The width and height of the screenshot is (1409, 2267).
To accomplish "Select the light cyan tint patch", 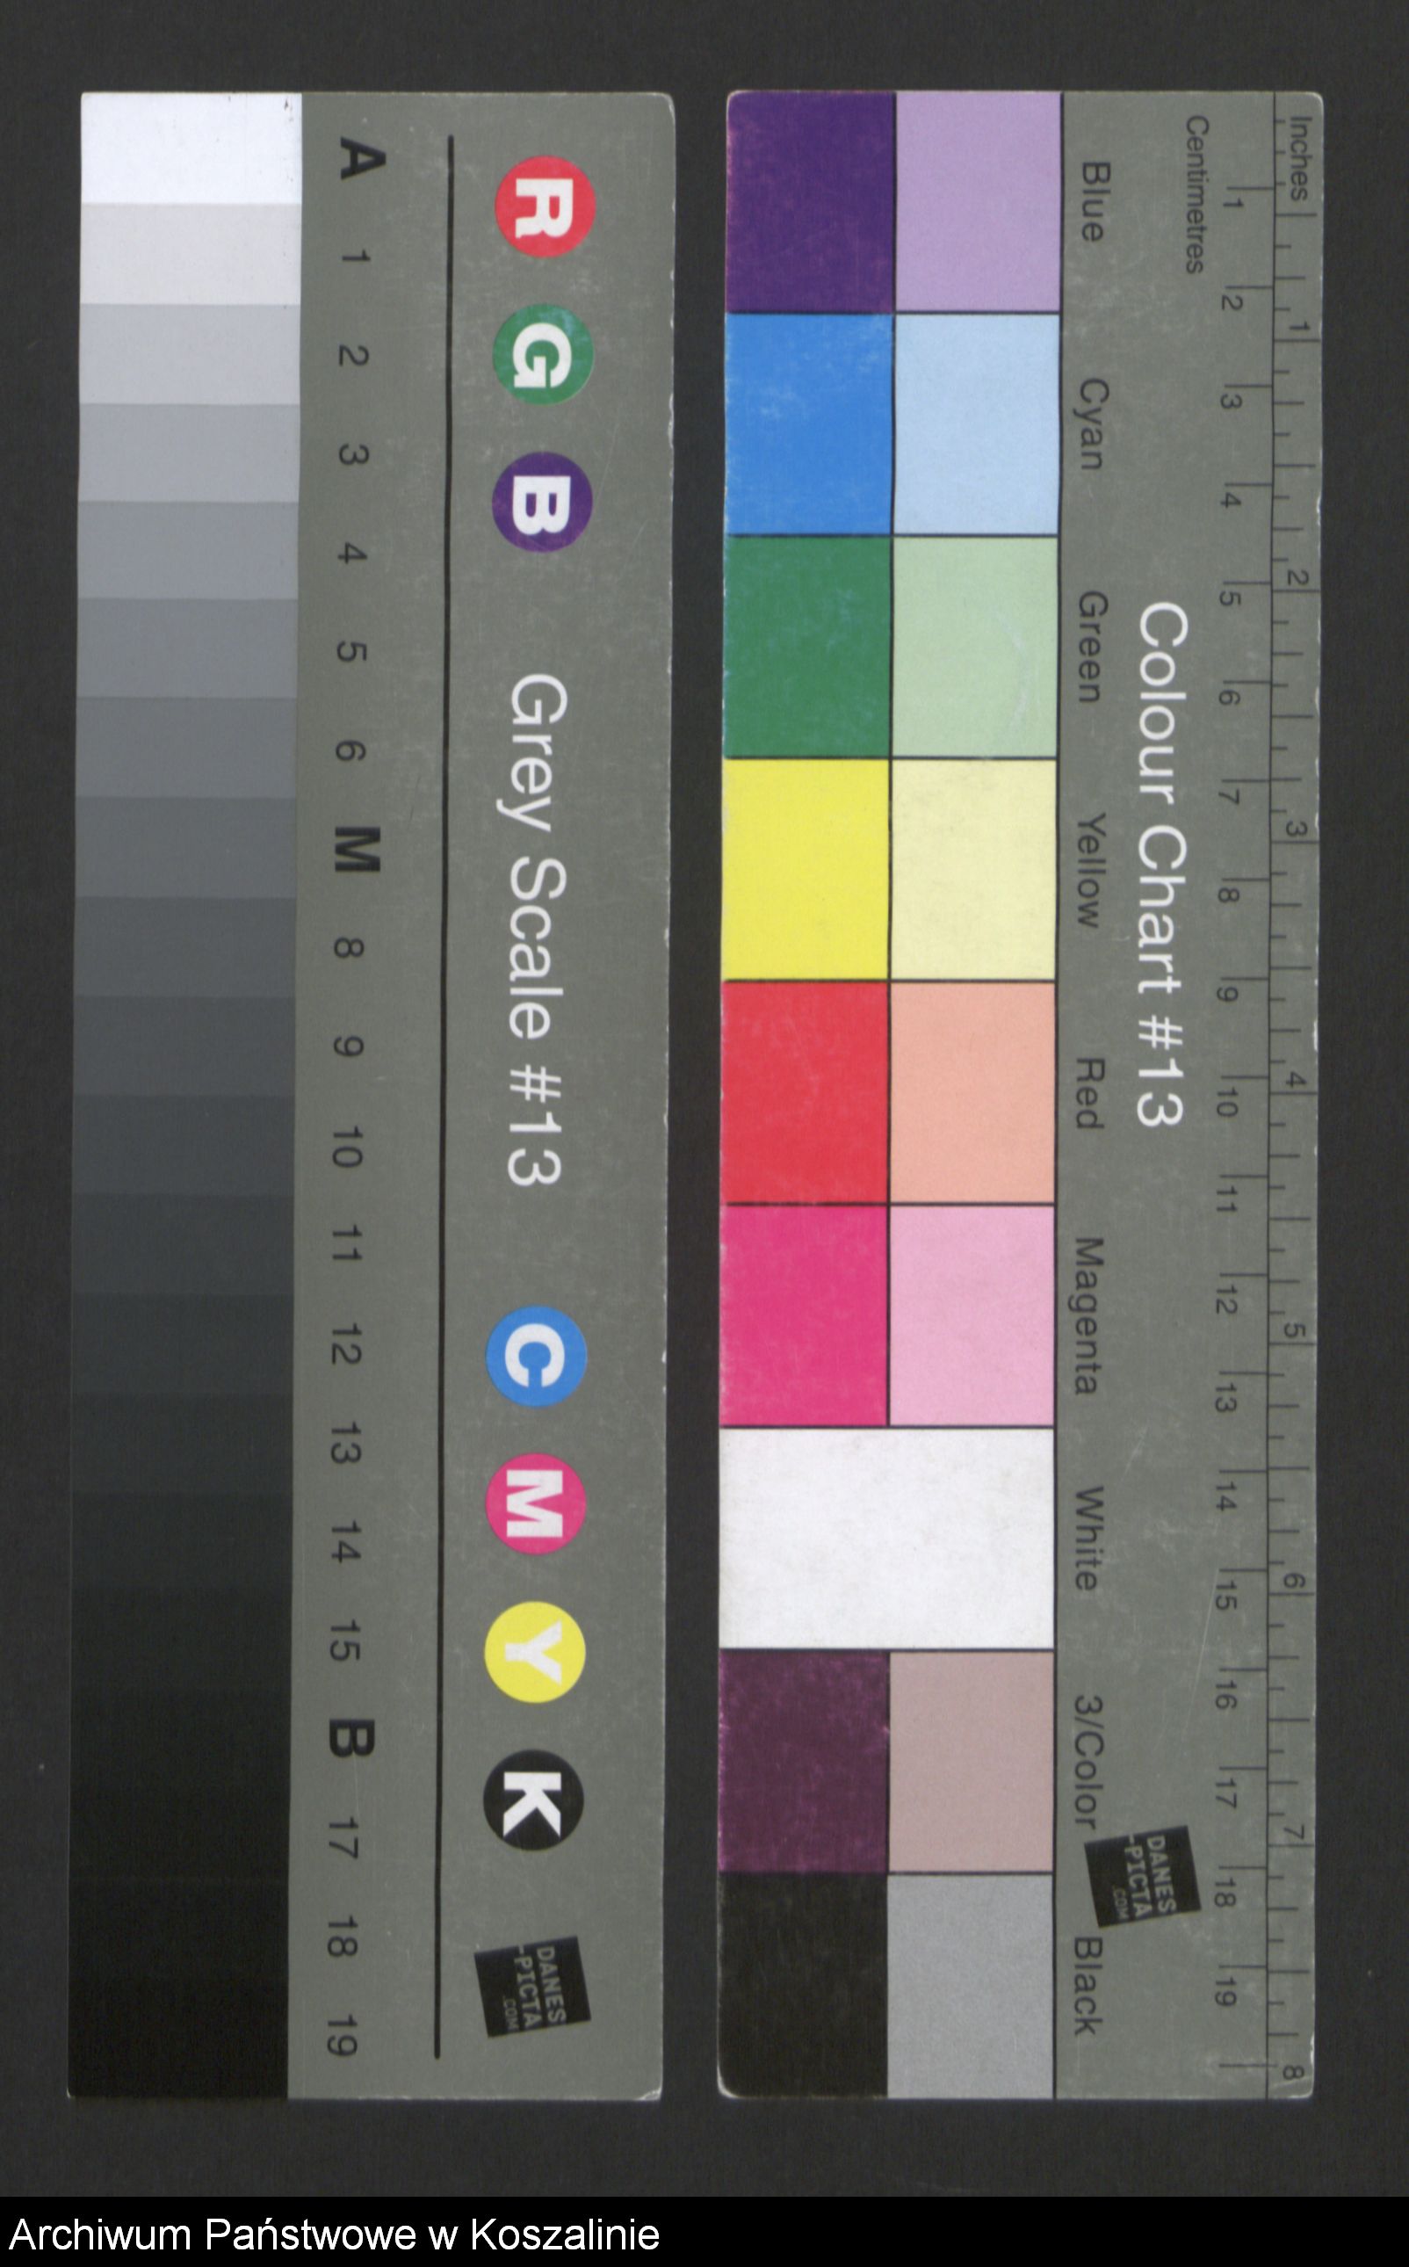I will 976,424.
